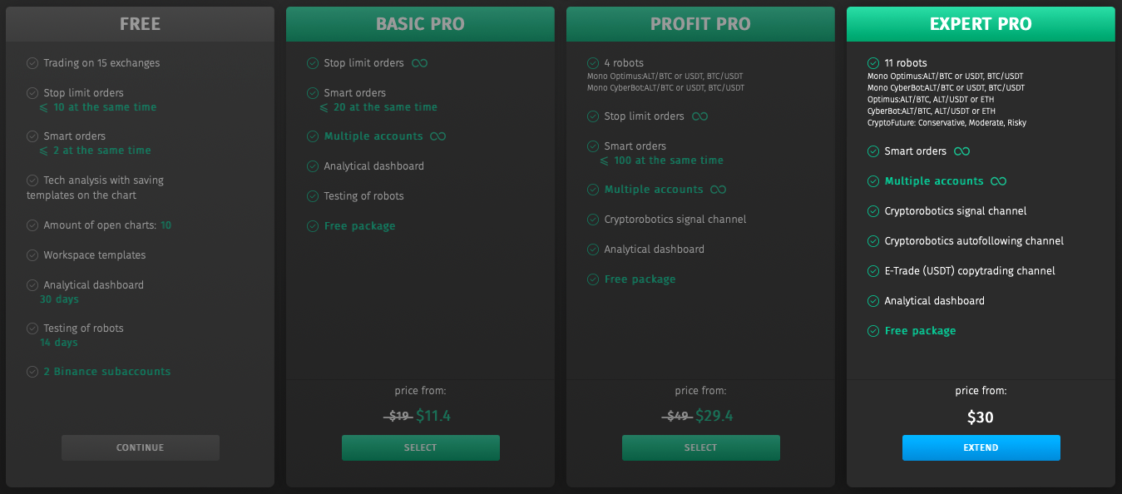Click Cryptorobotics autofollowing channel feature text
1122x494 pixels.
[x=975, y=241]
